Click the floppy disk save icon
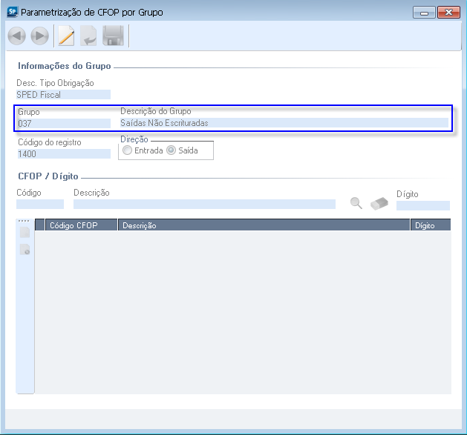467x435 pixels. (x=113, y=36)
